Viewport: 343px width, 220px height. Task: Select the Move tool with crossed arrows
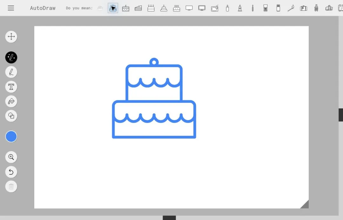[11, 37]
